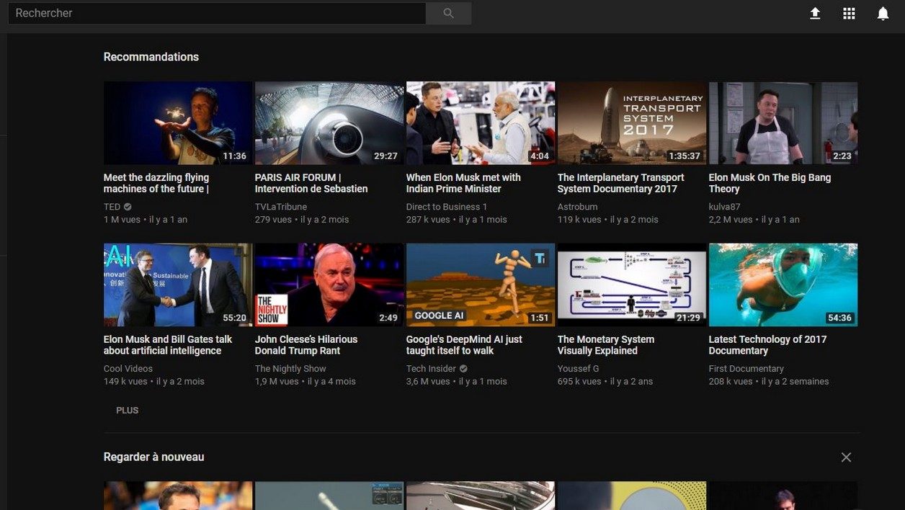This screenshot has height=510, width=905.
Task: Open the YouTube apps grid icon
Action: [x=849, y=13]
